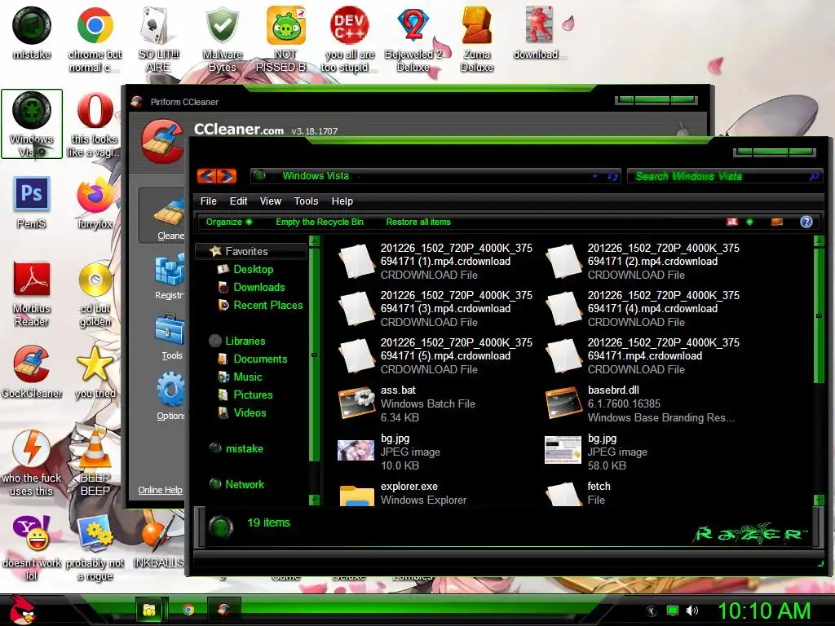Launch the Firefox 'furryfox' shortcut
This screenshot has height=626, width=835.
[95, 202]
